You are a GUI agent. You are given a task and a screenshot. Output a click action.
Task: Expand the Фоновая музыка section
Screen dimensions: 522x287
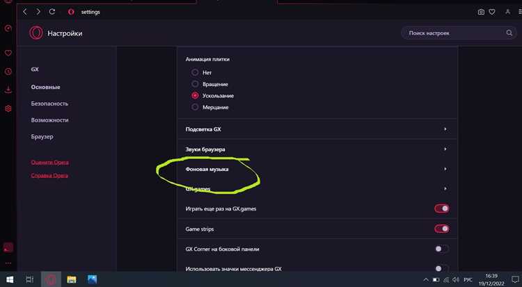317,169
